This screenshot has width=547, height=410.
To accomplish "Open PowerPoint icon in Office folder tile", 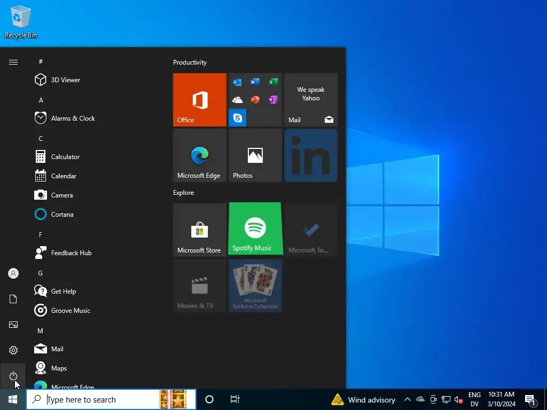I will (x=255, y=100).
